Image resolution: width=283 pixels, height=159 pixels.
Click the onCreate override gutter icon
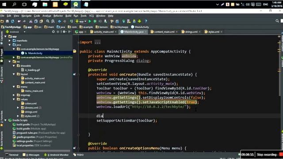(x=74, y=74)
